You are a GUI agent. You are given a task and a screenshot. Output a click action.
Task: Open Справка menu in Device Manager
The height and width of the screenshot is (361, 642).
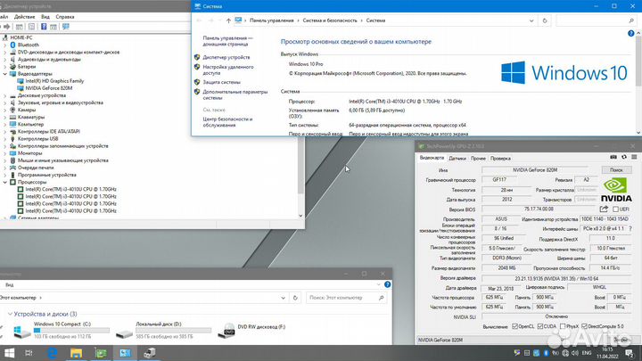coord(65,17)
